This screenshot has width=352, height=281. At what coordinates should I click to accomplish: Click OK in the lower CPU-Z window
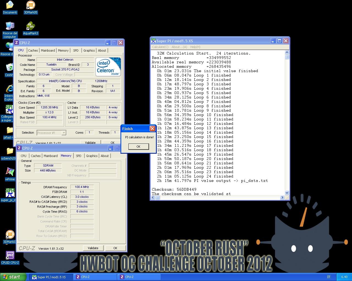[115, 248]
